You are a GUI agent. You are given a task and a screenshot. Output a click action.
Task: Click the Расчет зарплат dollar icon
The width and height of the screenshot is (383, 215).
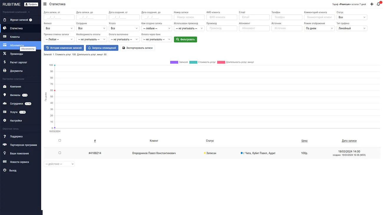5,62
